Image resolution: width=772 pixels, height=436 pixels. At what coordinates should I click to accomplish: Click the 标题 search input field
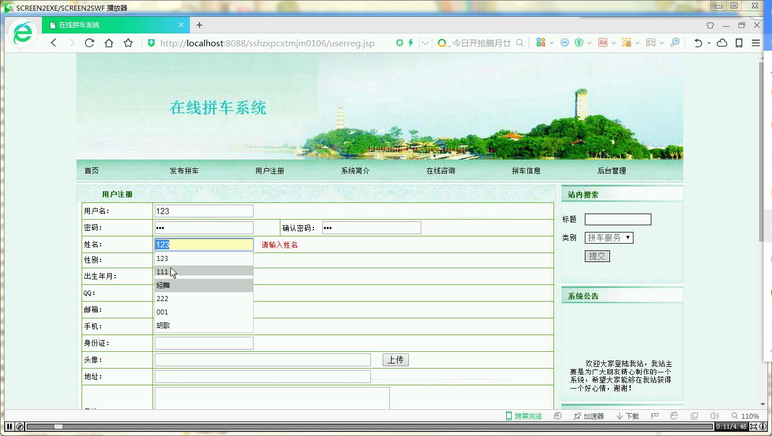pyautogui.click(x=618, y=219)
